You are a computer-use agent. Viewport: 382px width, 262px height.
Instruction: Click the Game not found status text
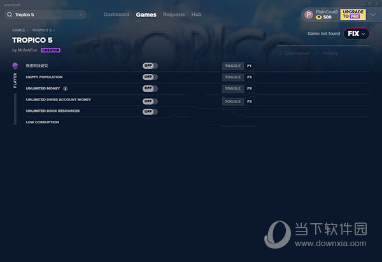pyautogui.click(x=323, y=34)
